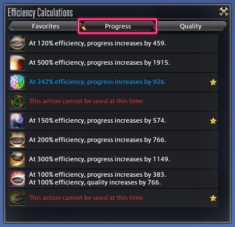
Task: Select the blue 'progress increases by 926' entry
Action: coord(97,82)
